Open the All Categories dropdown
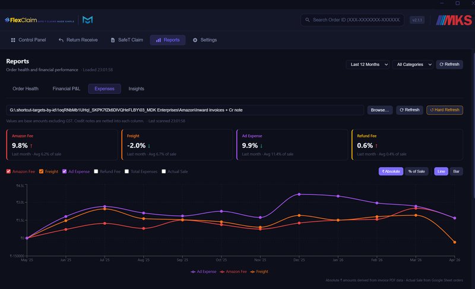Viewport: 475px width, 289px height. pos(413,64)
